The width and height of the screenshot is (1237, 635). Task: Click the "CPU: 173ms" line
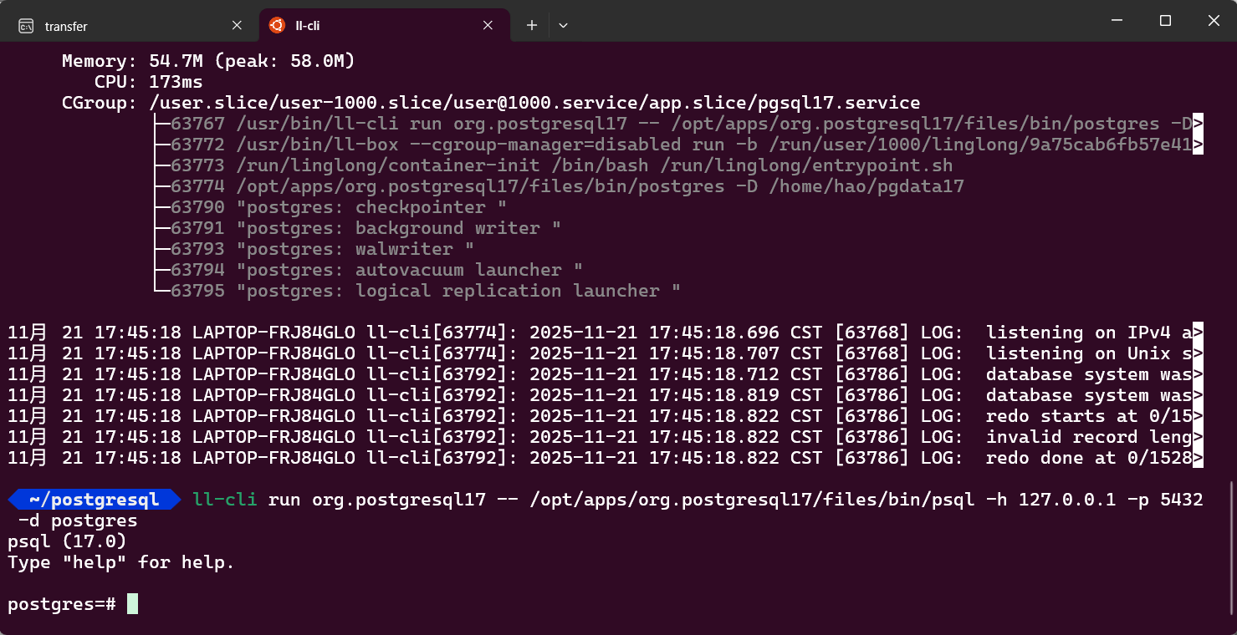click(x=148, y=82)
